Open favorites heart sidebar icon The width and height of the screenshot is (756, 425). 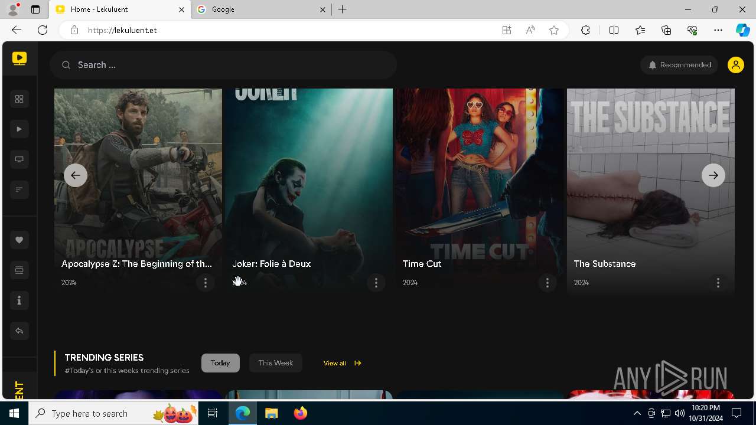coord(19,240)
